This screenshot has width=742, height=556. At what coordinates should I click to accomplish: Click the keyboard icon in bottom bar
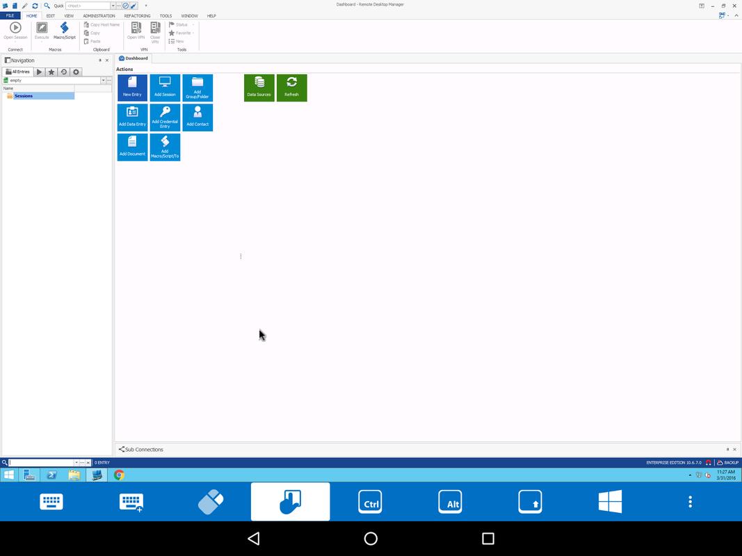coord(51,502)
